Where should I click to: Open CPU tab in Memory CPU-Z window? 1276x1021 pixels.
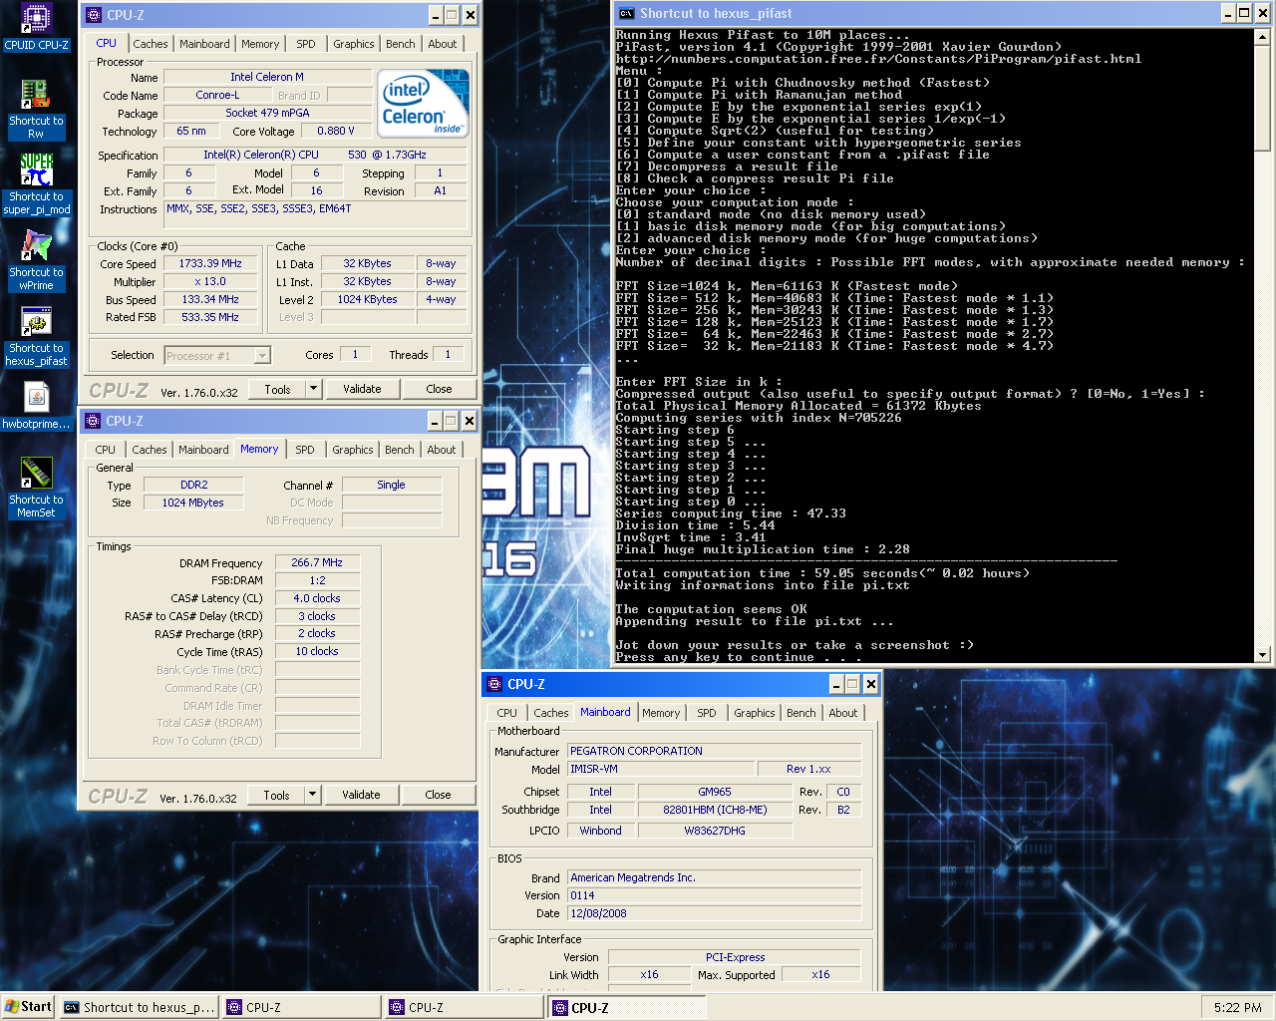(x=106, y=450)
